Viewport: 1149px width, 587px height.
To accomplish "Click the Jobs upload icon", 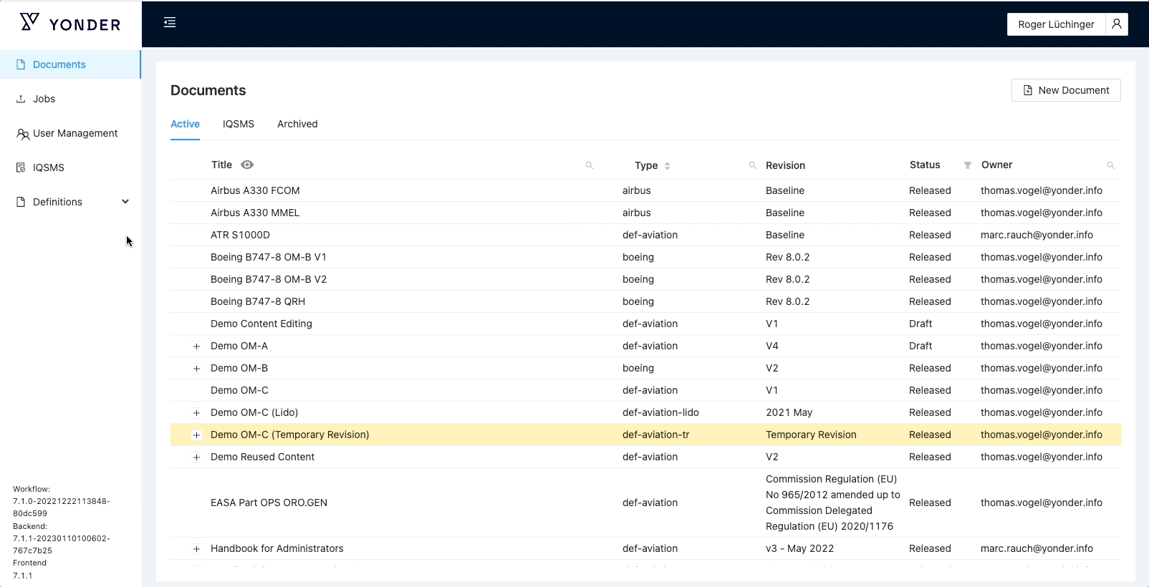I will pos(21,99).
